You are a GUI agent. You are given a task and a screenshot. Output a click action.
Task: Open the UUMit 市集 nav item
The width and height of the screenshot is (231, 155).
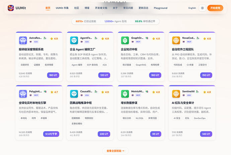[62, 8]
